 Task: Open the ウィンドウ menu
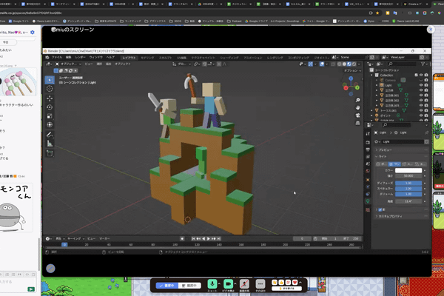coord(96,58)
